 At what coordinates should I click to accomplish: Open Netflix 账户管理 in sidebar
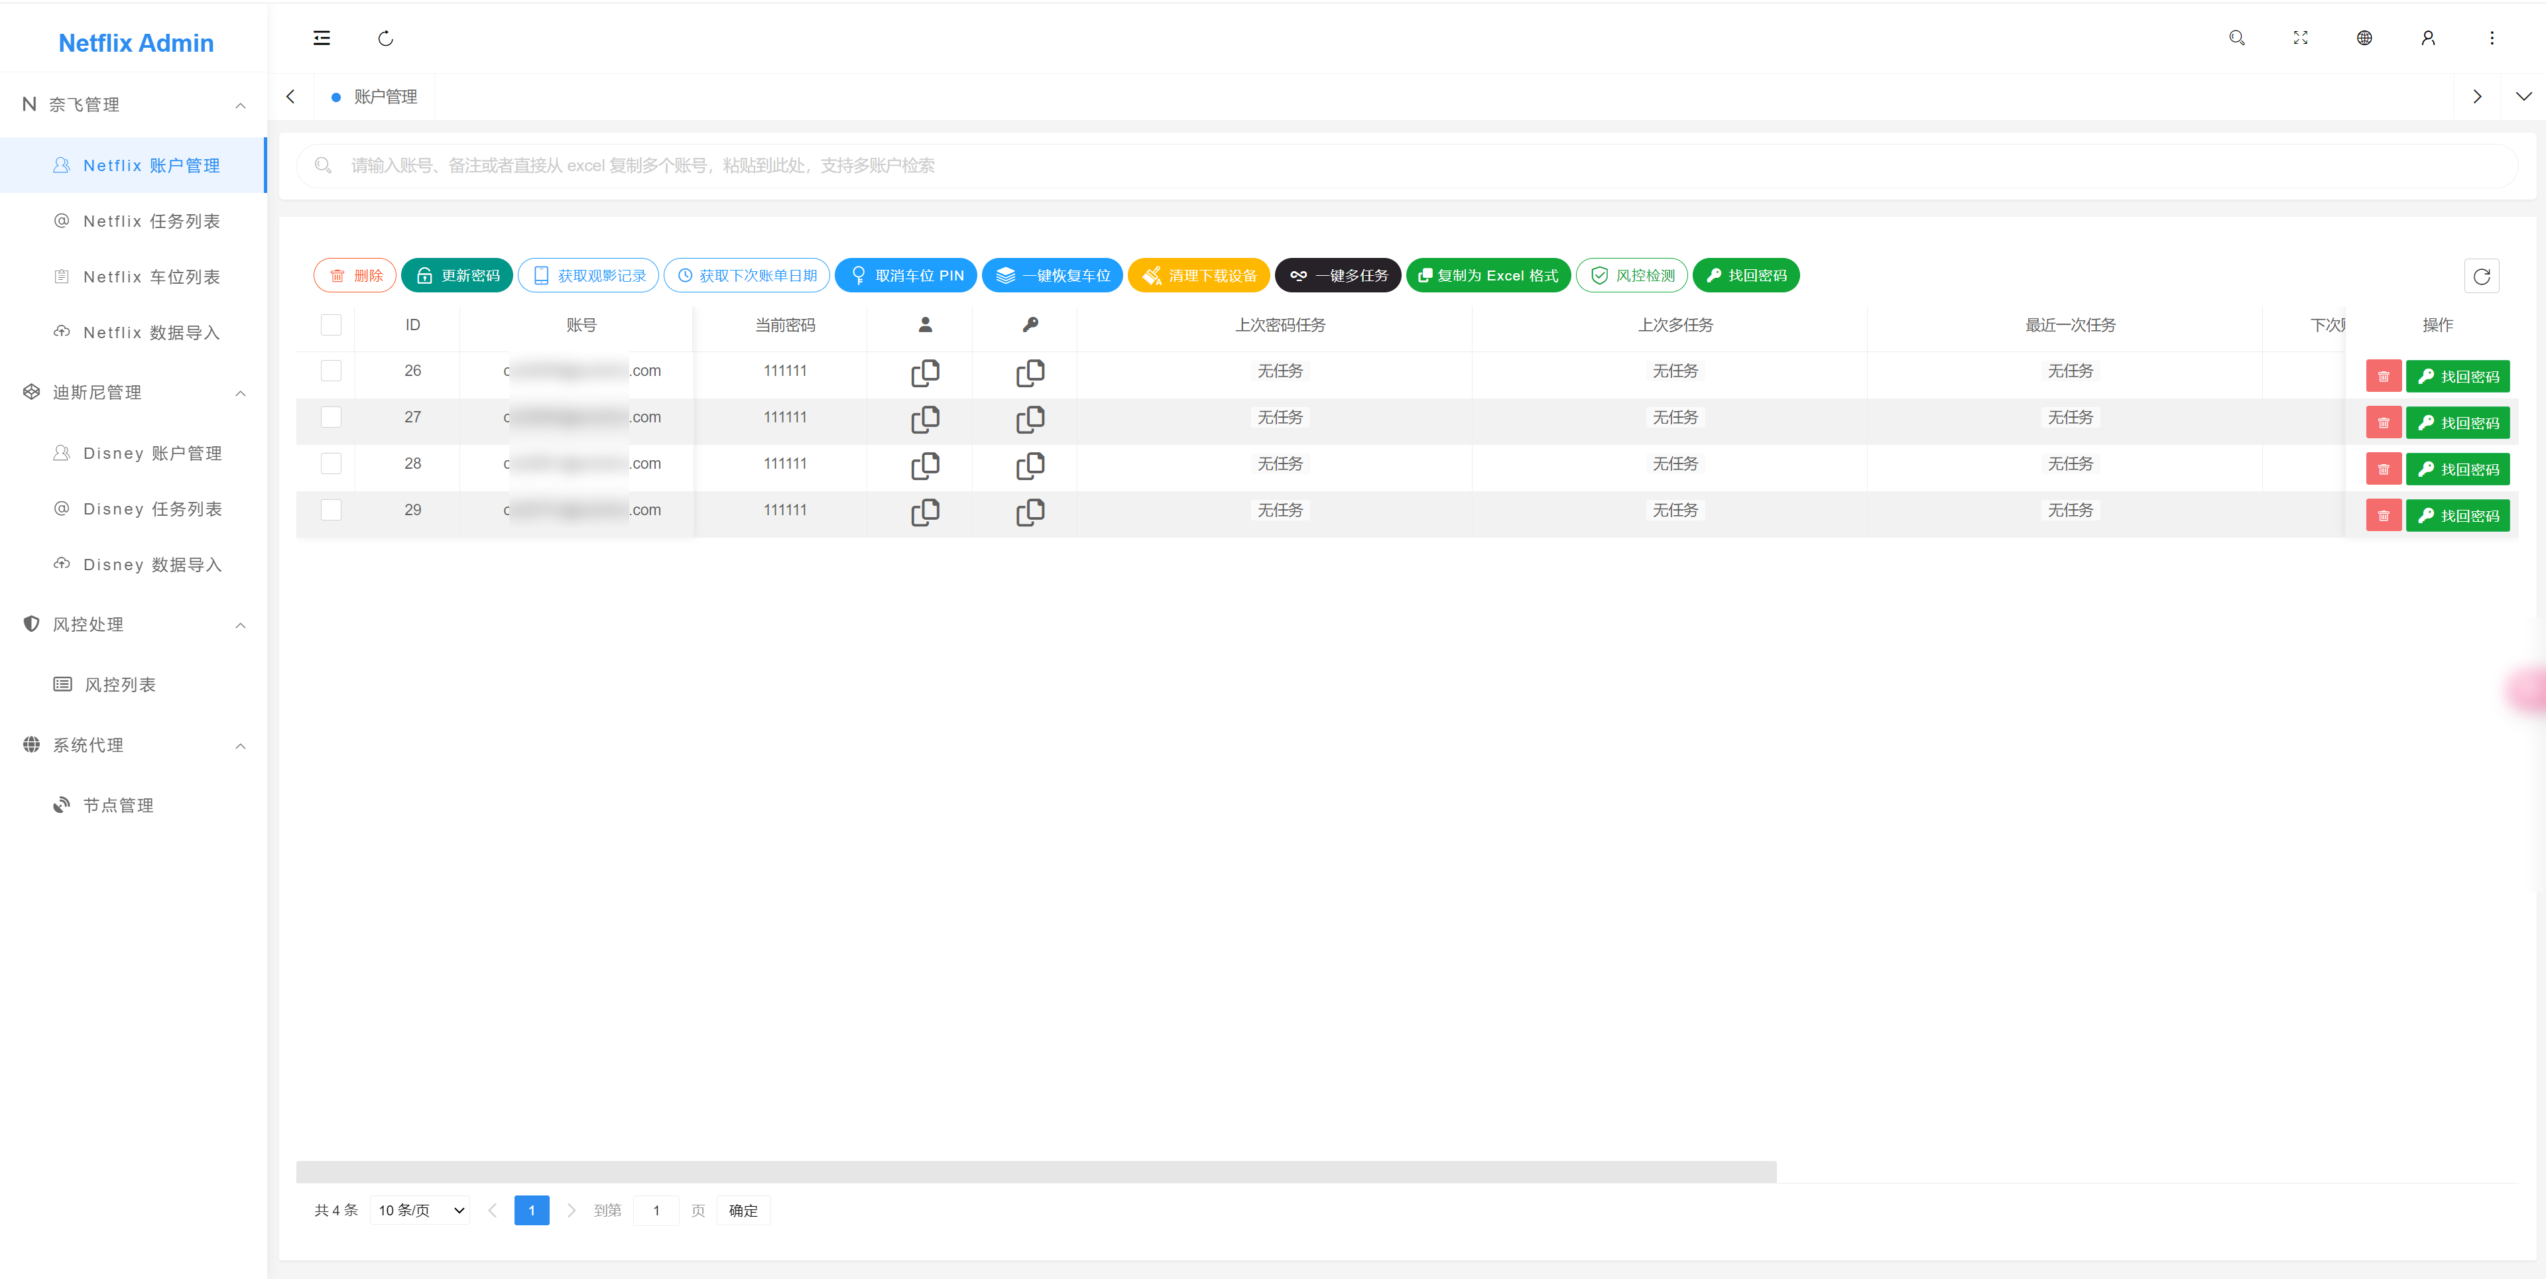point(133,165)
